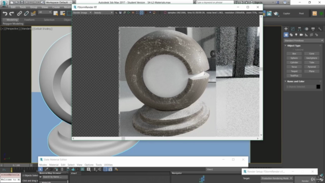325x183 pixels.
Task: Click the Box primitive button
Action: pyautogui.click(x=294, y=53)
